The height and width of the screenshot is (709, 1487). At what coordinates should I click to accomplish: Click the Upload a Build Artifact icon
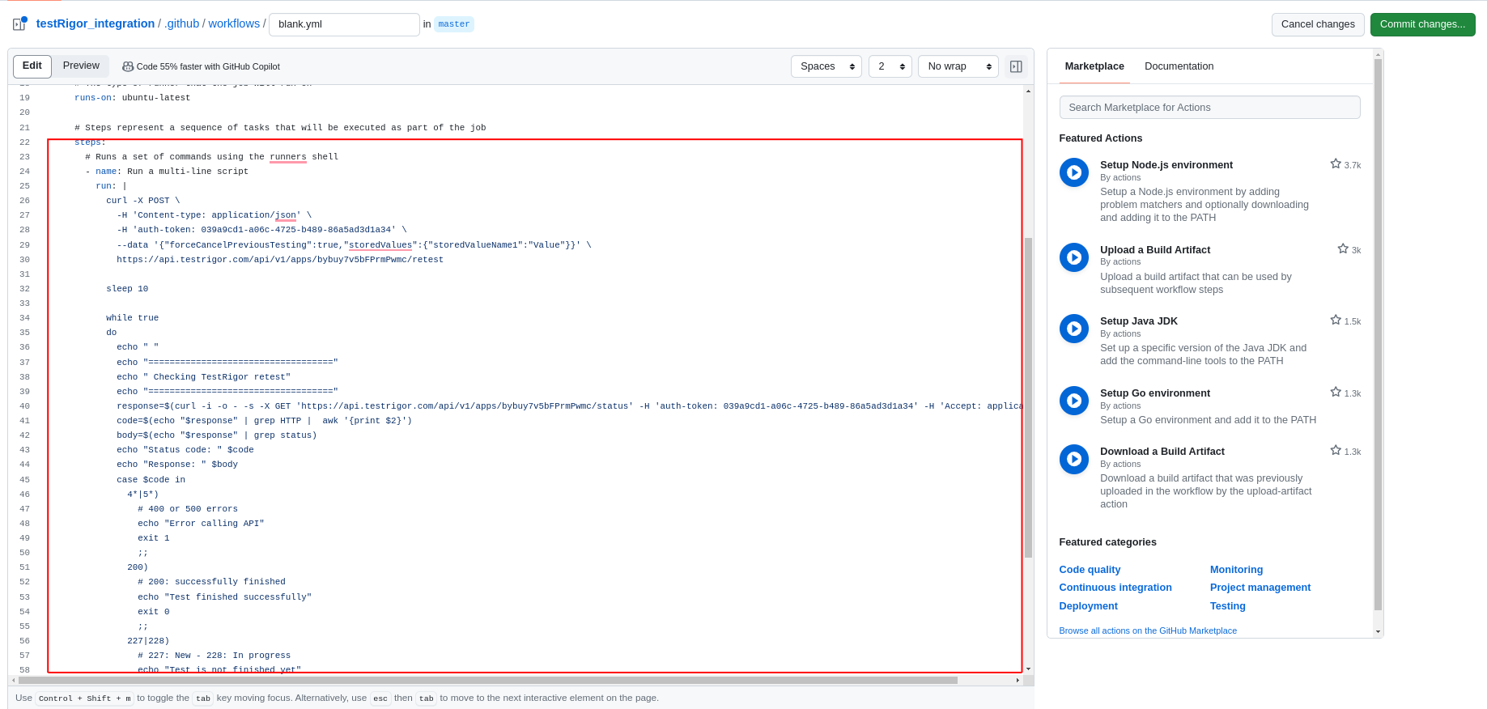(1073, 257)
